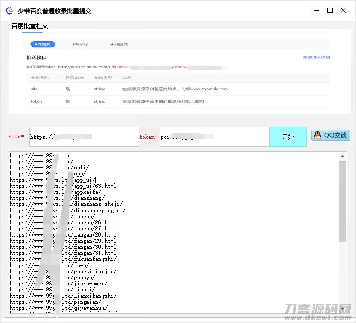Click the line ending in /app_ui/63.html
Image resolution: width=356 pixels, height=323 pixels.
point(63,186)
